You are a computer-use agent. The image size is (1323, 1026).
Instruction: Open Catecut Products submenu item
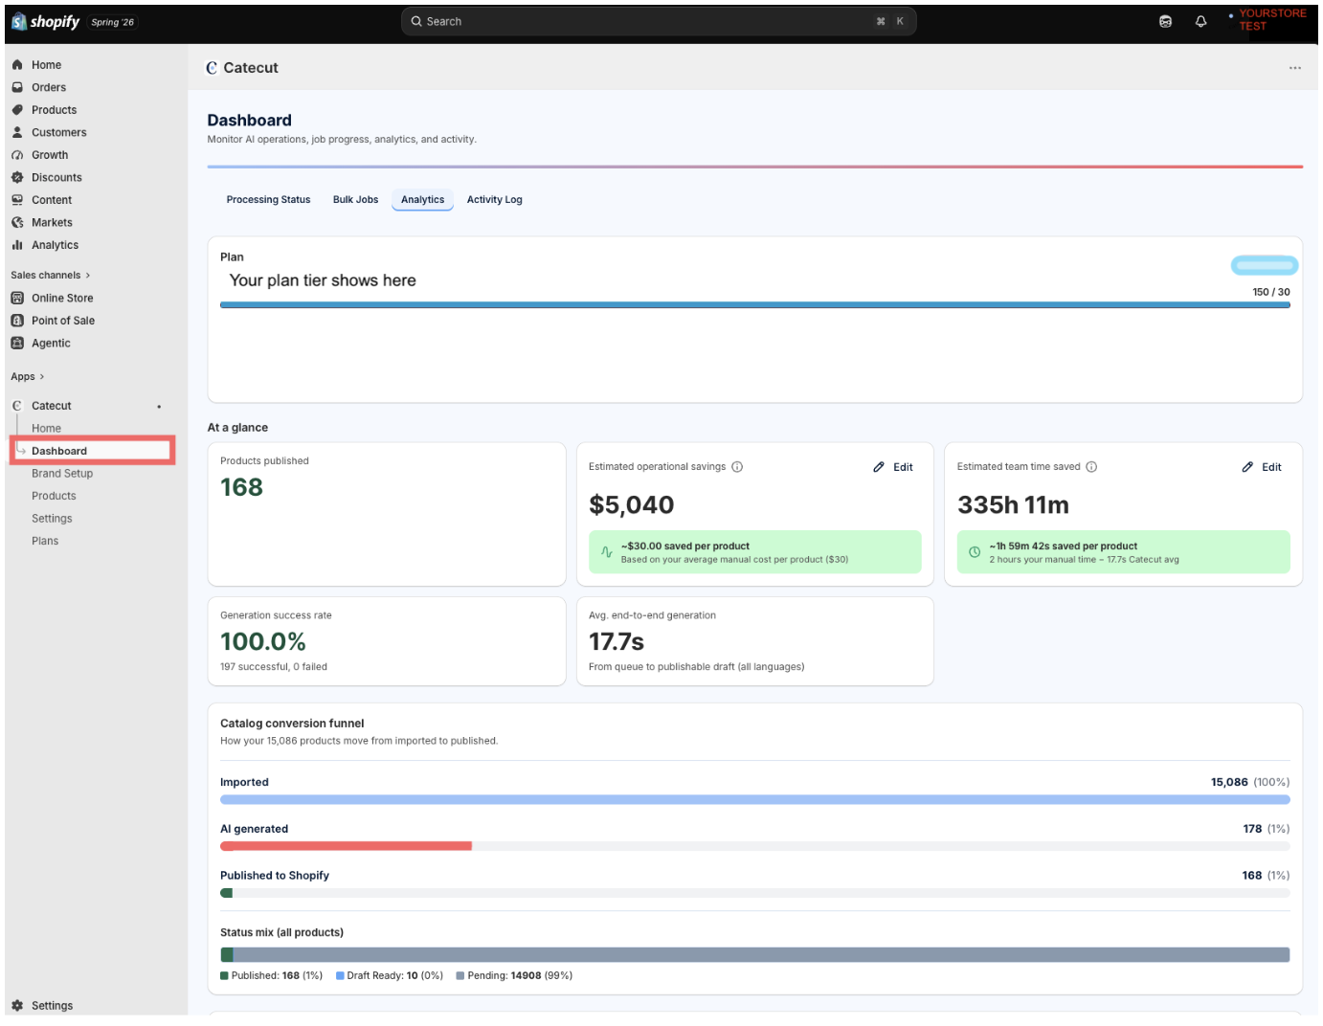pyautogui.click(x=54, y=496)
